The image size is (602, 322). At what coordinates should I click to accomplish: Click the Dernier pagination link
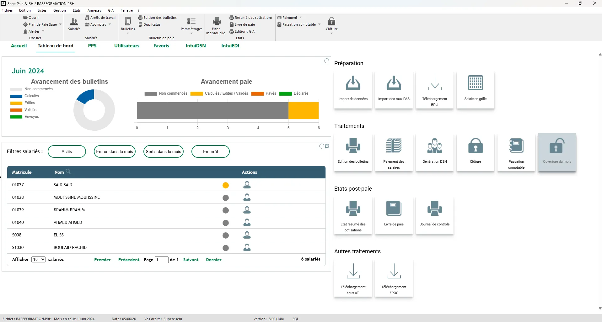(x=214, y=260)
